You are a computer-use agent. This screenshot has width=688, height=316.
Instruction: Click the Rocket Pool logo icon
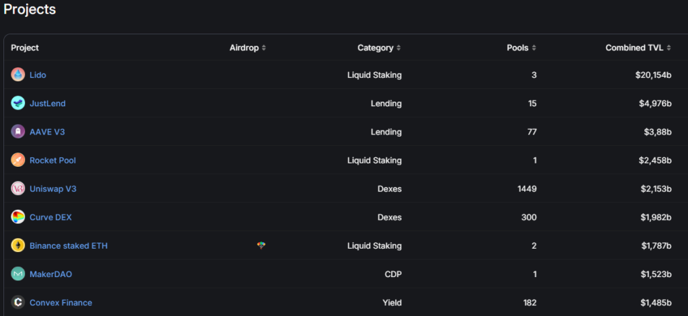[x=18, y=160]
